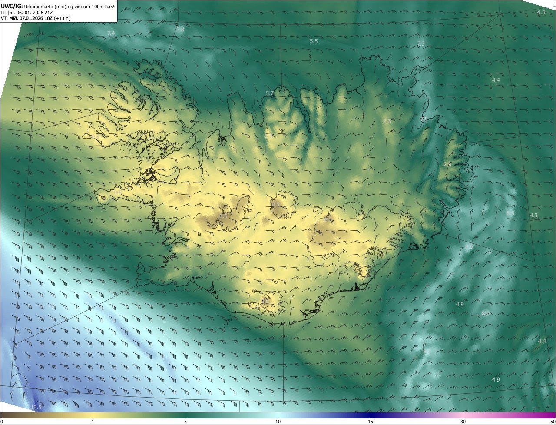Click the 8.0 value label over the sea
The image size is (556, 425).
coord(486,313)
